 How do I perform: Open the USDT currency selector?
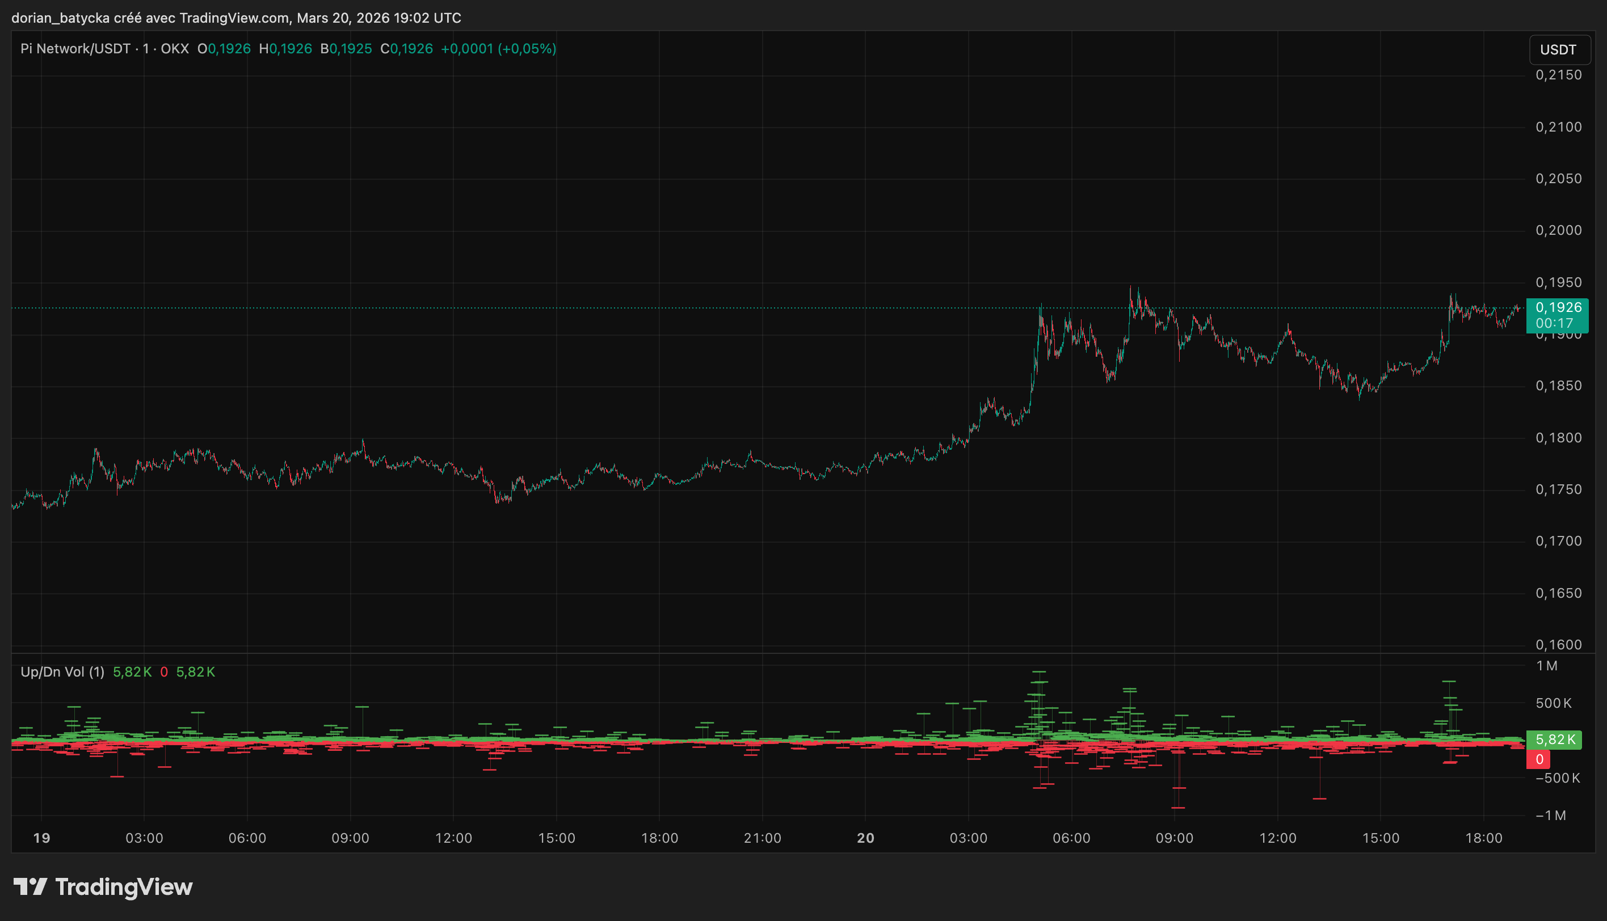click(x=1558, y=50)
